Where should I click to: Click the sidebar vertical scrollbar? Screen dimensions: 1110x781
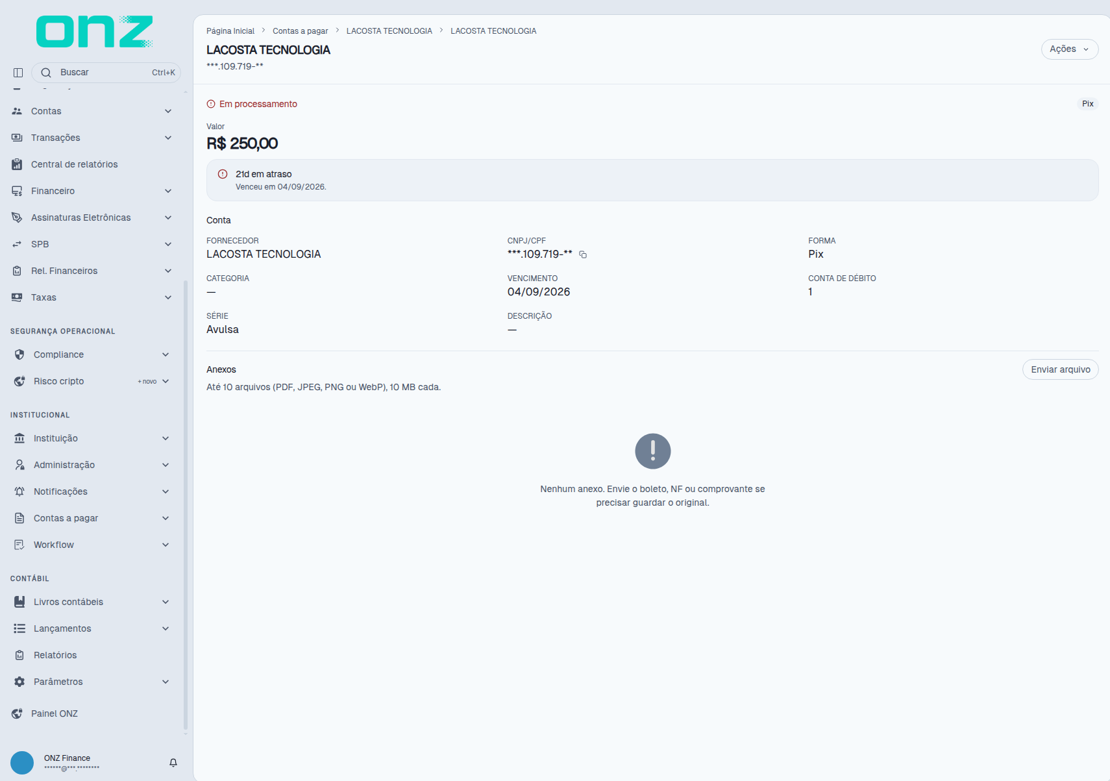click(x=186, y=506)
